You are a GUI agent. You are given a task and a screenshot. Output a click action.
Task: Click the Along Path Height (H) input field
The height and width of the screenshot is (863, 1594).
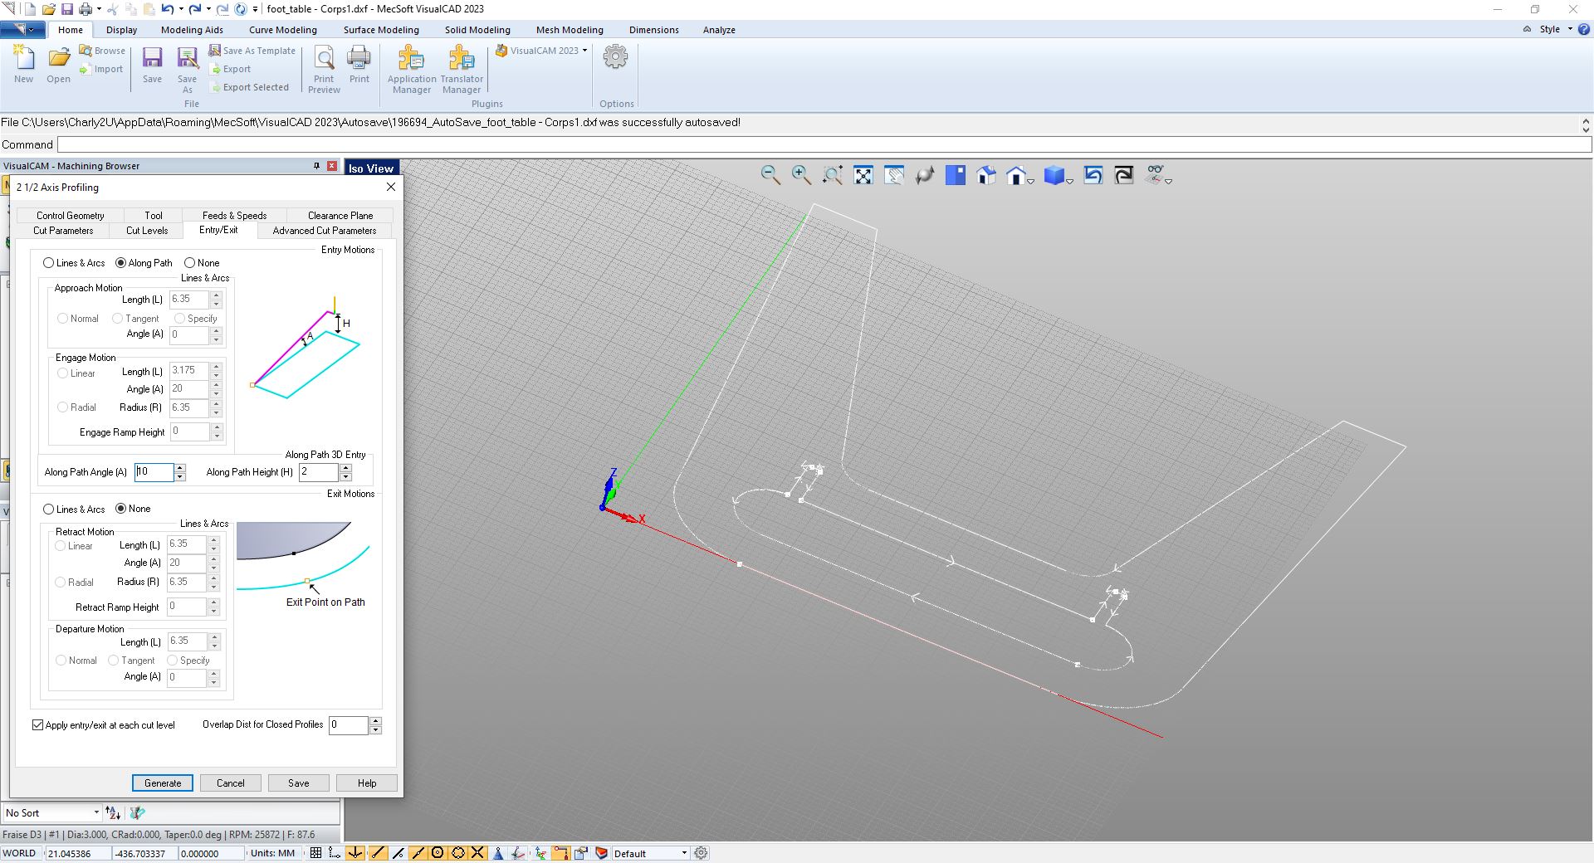(319, 472)
